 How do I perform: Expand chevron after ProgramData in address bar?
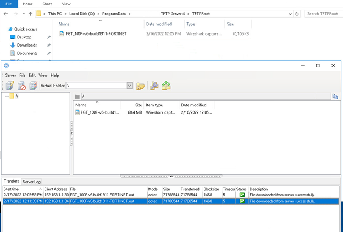[130, 14]
